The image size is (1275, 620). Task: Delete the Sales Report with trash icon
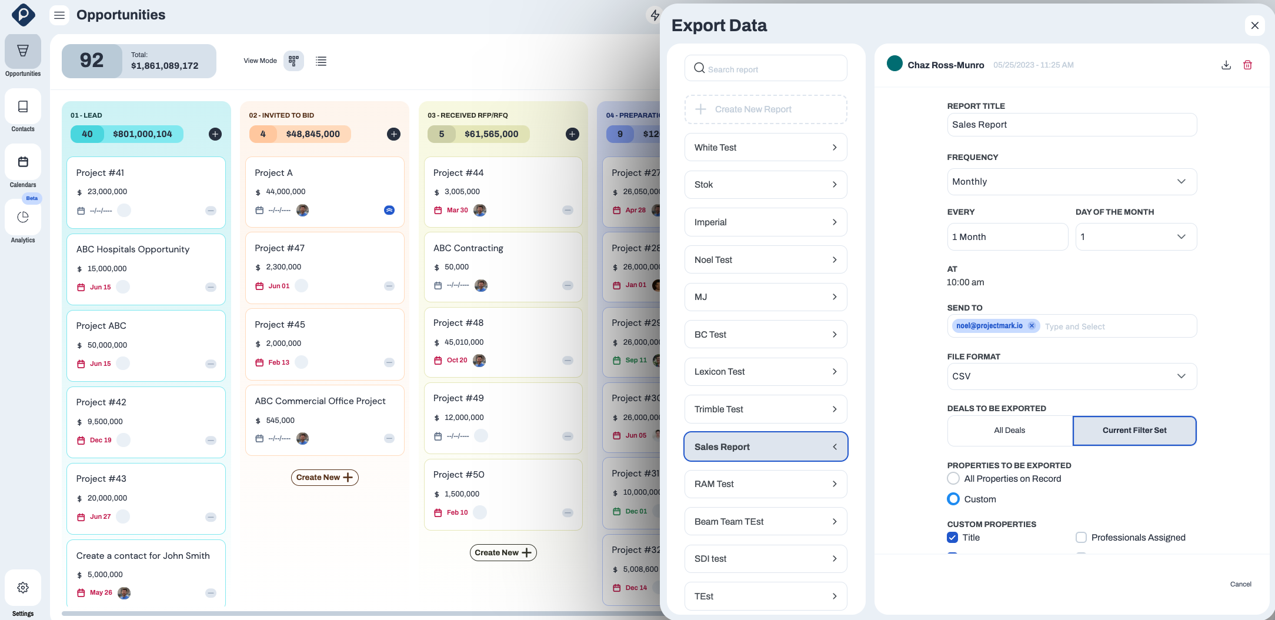click(1247, 65)
